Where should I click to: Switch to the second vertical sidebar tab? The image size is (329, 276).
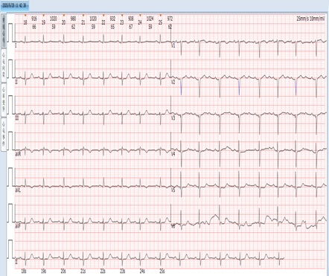pos(4,65)
